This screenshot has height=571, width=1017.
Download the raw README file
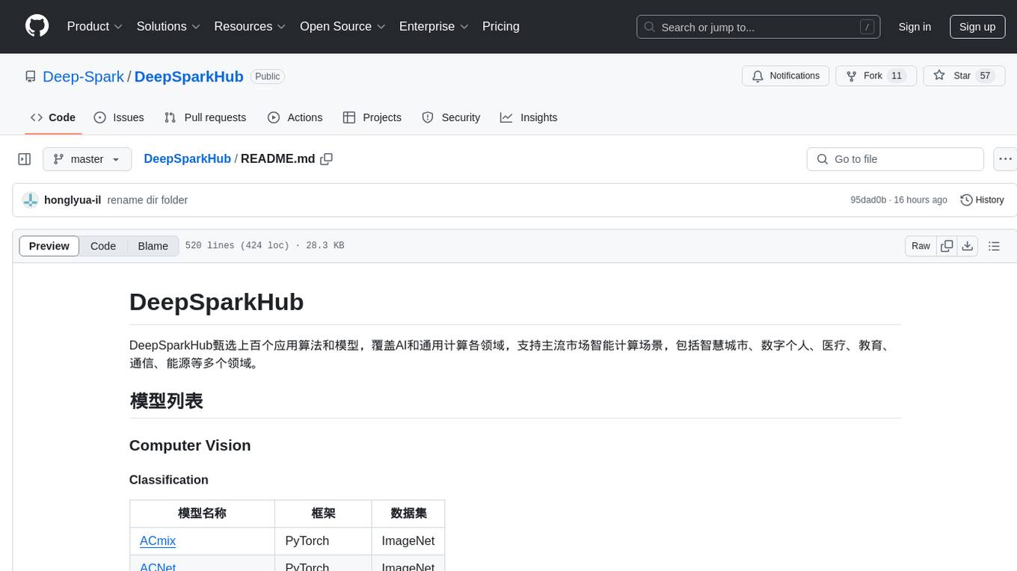[x=967, y=246]
